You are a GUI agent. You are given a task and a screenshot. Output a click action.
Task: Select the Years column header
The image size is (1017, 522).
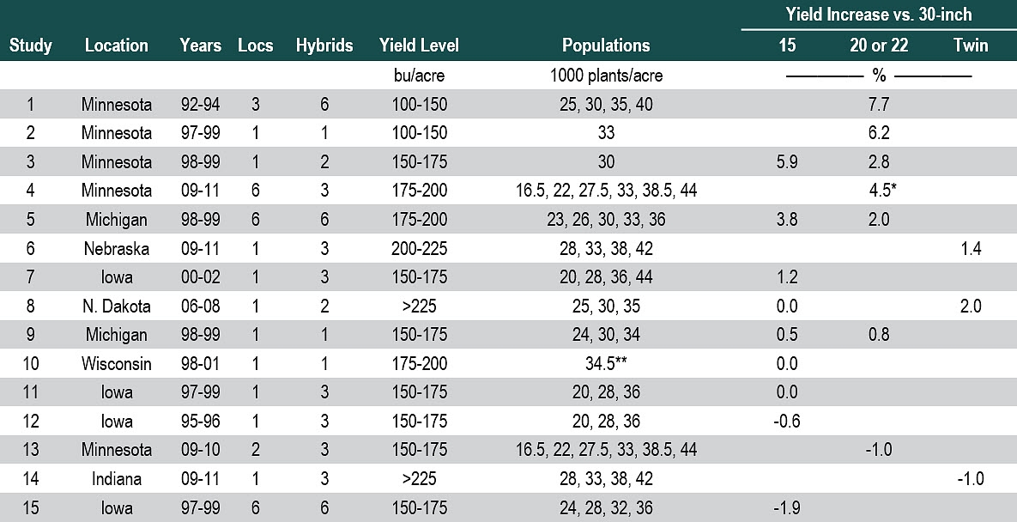(x=201, y=46)
